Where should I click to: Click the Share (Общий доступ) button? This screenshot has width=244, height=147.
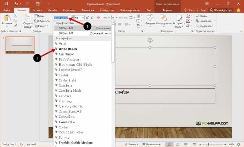(x=221, y=10)
